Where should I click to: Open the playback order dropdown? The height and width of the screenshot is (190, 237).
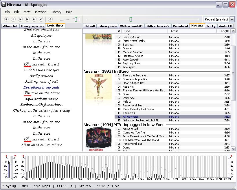click(232, 19)
